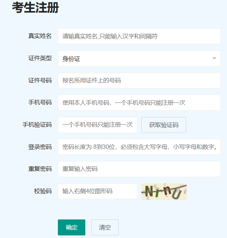
Task: Click the 手机验证码 input box
Action: [x=98, y=125]
